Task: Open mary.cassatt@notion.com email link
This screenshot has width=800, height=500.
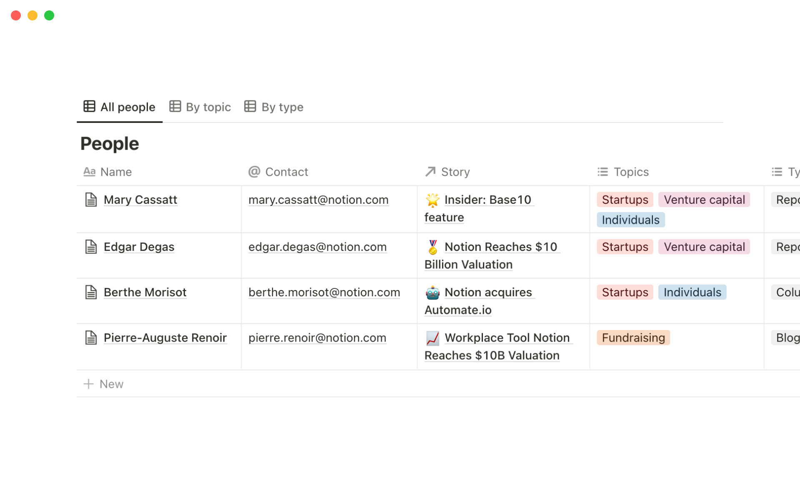Action: point(318,200)
